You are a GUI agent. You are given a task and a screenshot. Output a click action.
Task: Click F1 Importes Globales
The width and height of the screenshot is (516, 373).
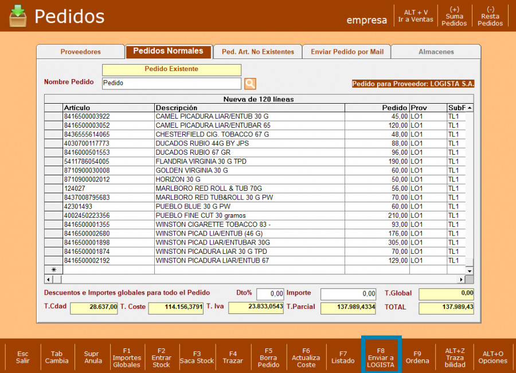click(x=127, y=357)
